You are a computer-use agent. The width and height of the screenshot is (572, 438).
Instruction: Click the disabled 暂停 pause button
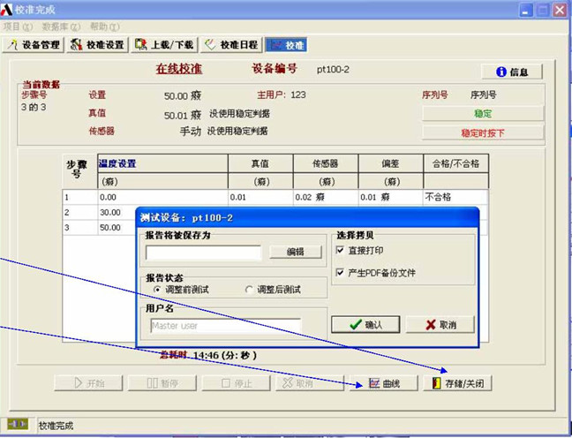pyautogui.click(x=162, y=383)
